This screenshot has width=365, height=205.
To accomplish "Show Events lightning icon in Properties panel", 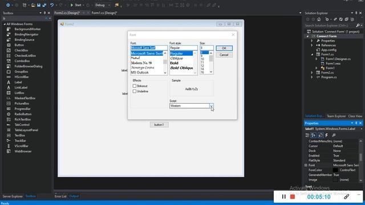I will [x=327, y=135].
